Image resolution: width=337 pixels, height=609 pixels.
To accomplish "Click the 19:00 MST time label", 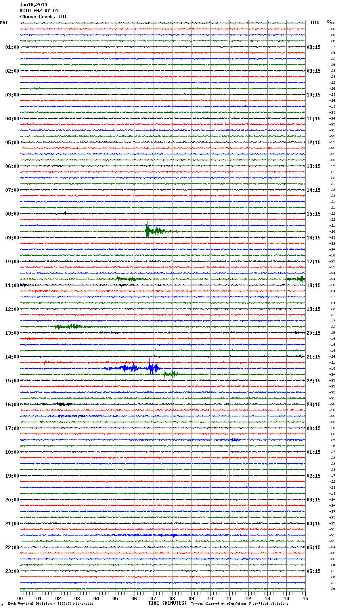I will pos(12,476).
